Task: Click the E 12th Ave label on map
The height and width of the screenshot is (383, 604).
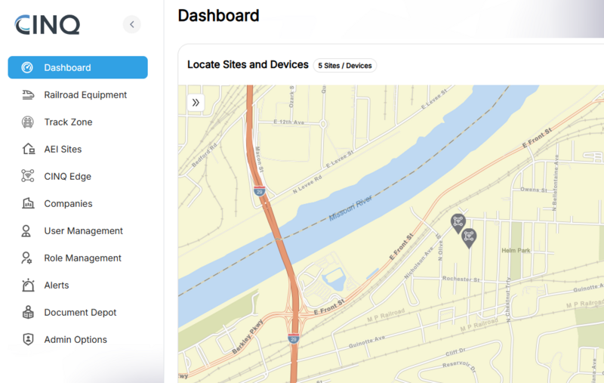Action: point(289,122)
